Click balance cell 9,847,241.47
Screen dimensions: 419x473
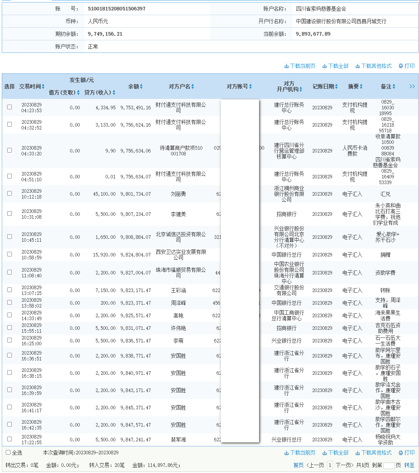click(x=135, y=440)
